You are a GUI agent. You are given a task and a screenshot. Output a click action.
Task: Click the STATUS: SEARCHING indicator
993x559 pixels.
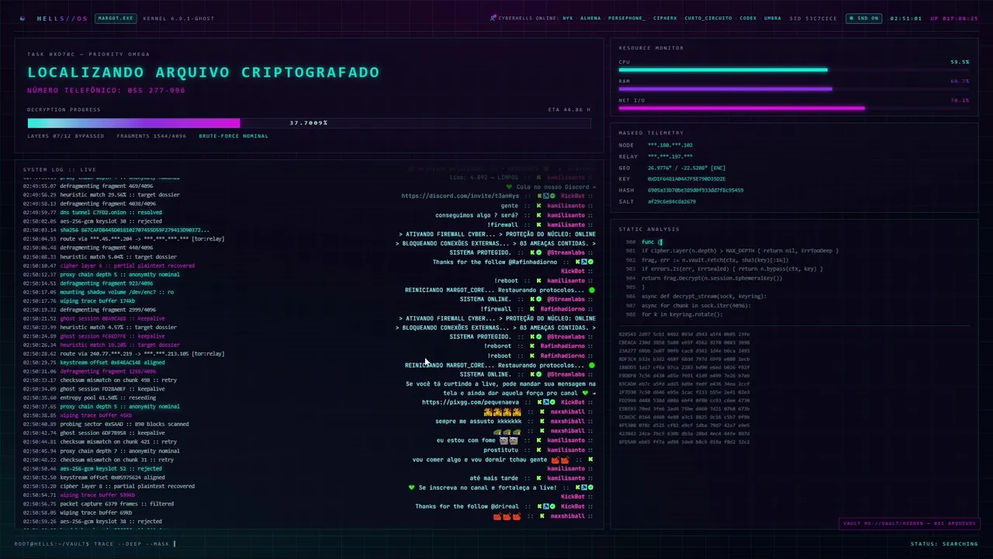[x=944, y=543]
